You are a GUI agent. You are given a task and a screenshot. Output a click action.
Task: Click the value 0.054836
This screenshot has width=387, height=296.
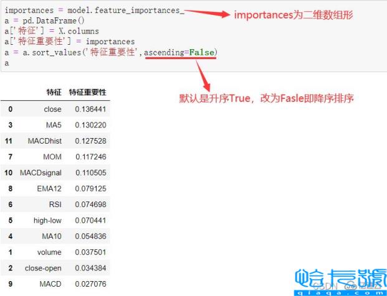pos(90,236)
